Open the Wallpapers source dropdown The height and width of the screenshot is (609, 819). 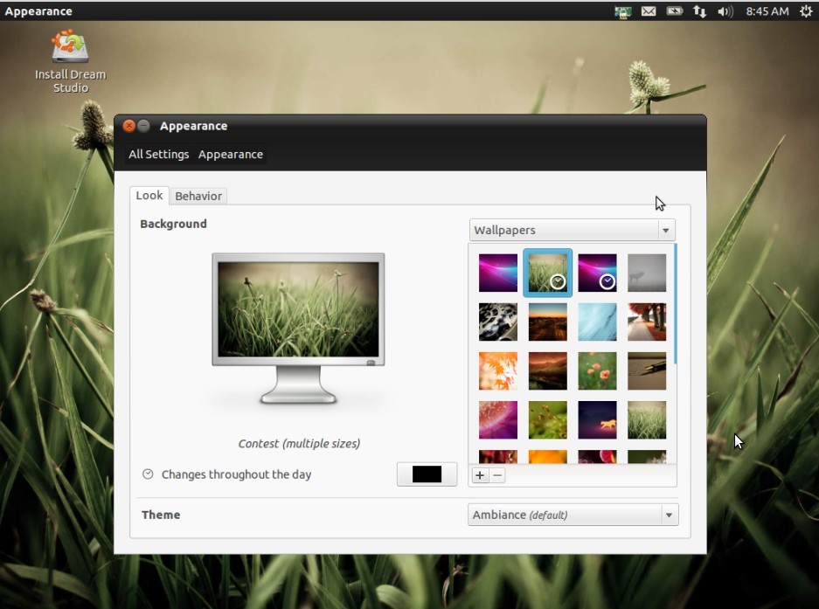click(x=573, y=230)
